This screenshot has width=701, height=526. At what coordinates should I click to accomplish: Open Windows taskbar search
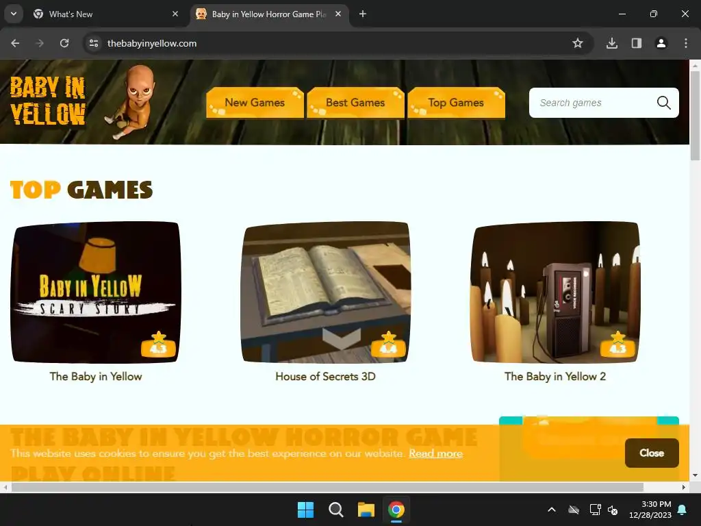335,510
